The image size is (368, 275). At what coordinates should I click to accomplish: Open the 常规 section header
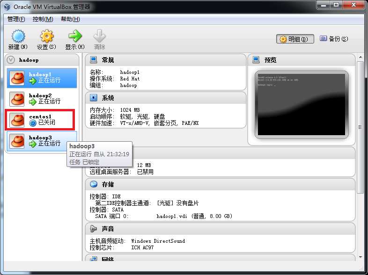(166, 60)
